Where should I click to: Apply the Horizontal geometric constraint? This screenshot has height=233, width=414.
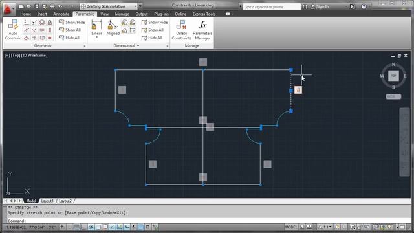click(x=41, y=30)
